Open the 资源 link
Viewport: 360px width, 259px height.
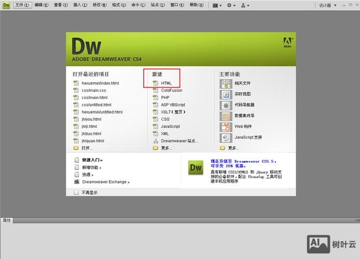pyautogui.click(x=88, y=175)
